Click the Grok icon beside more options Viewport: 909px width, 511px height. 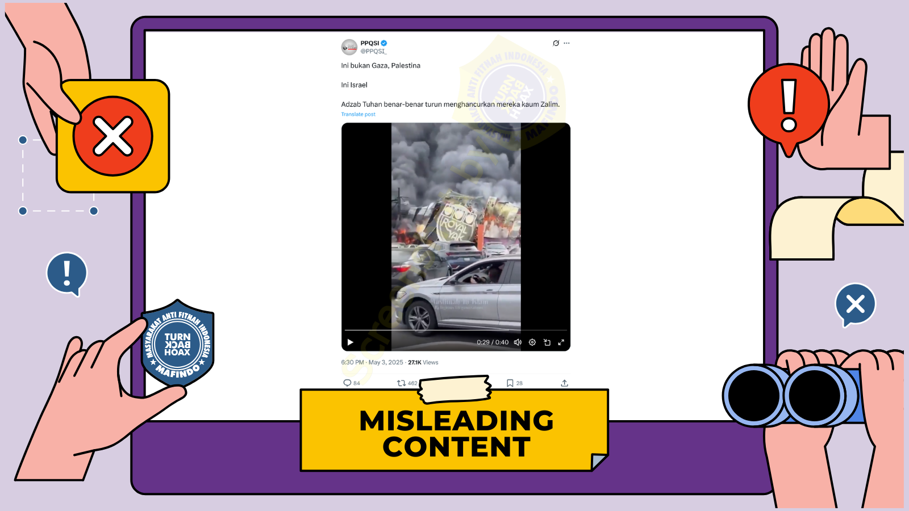point(556,43)
